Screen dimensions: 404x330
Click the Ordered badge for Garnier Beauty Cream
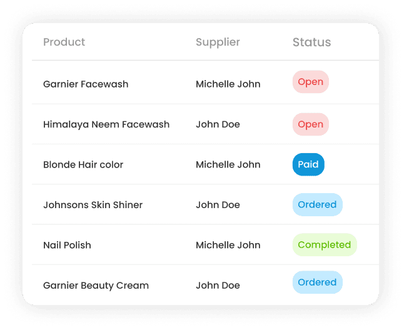tap(317, 282)
